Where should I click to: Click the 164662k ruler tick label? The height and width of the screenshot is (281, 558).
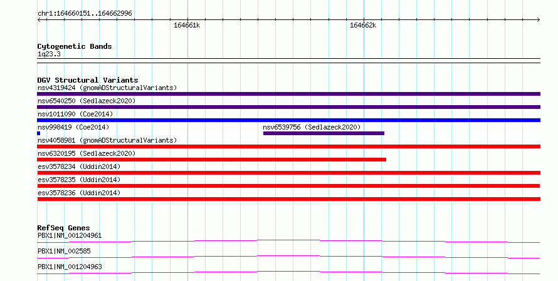tap(363, 26)
